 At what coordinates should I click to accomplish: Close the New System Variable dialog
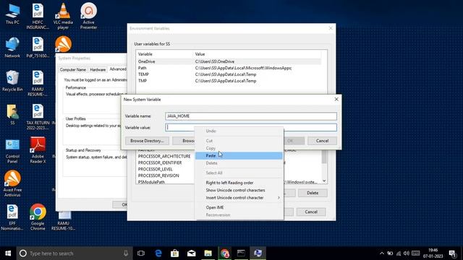(336, 100)
